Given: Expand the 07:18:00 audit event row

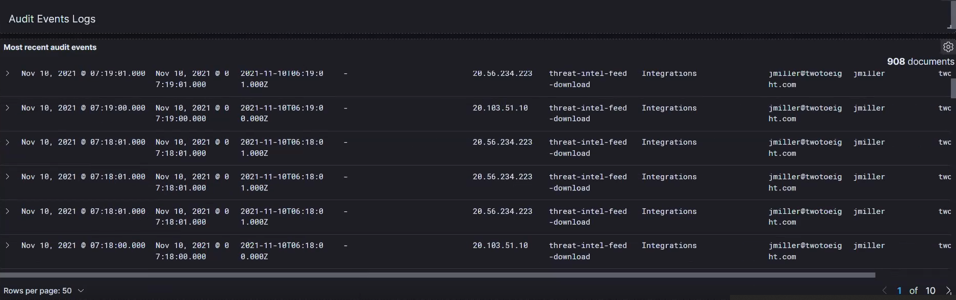Looking at the screenshot, I should pyautogui.click(x=7, y=246).
